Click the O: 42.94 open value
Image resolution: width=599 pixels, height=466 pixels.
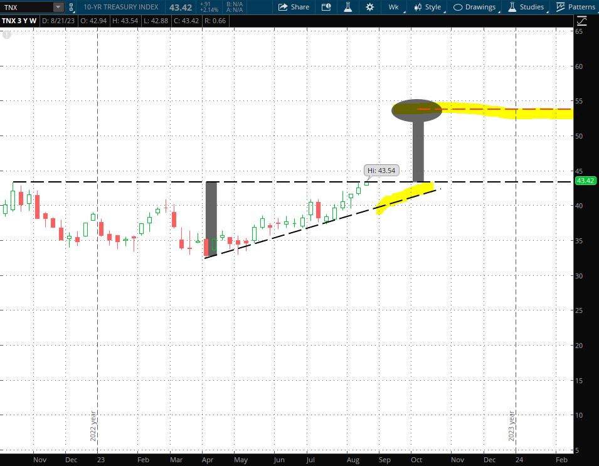coord(93,21)
